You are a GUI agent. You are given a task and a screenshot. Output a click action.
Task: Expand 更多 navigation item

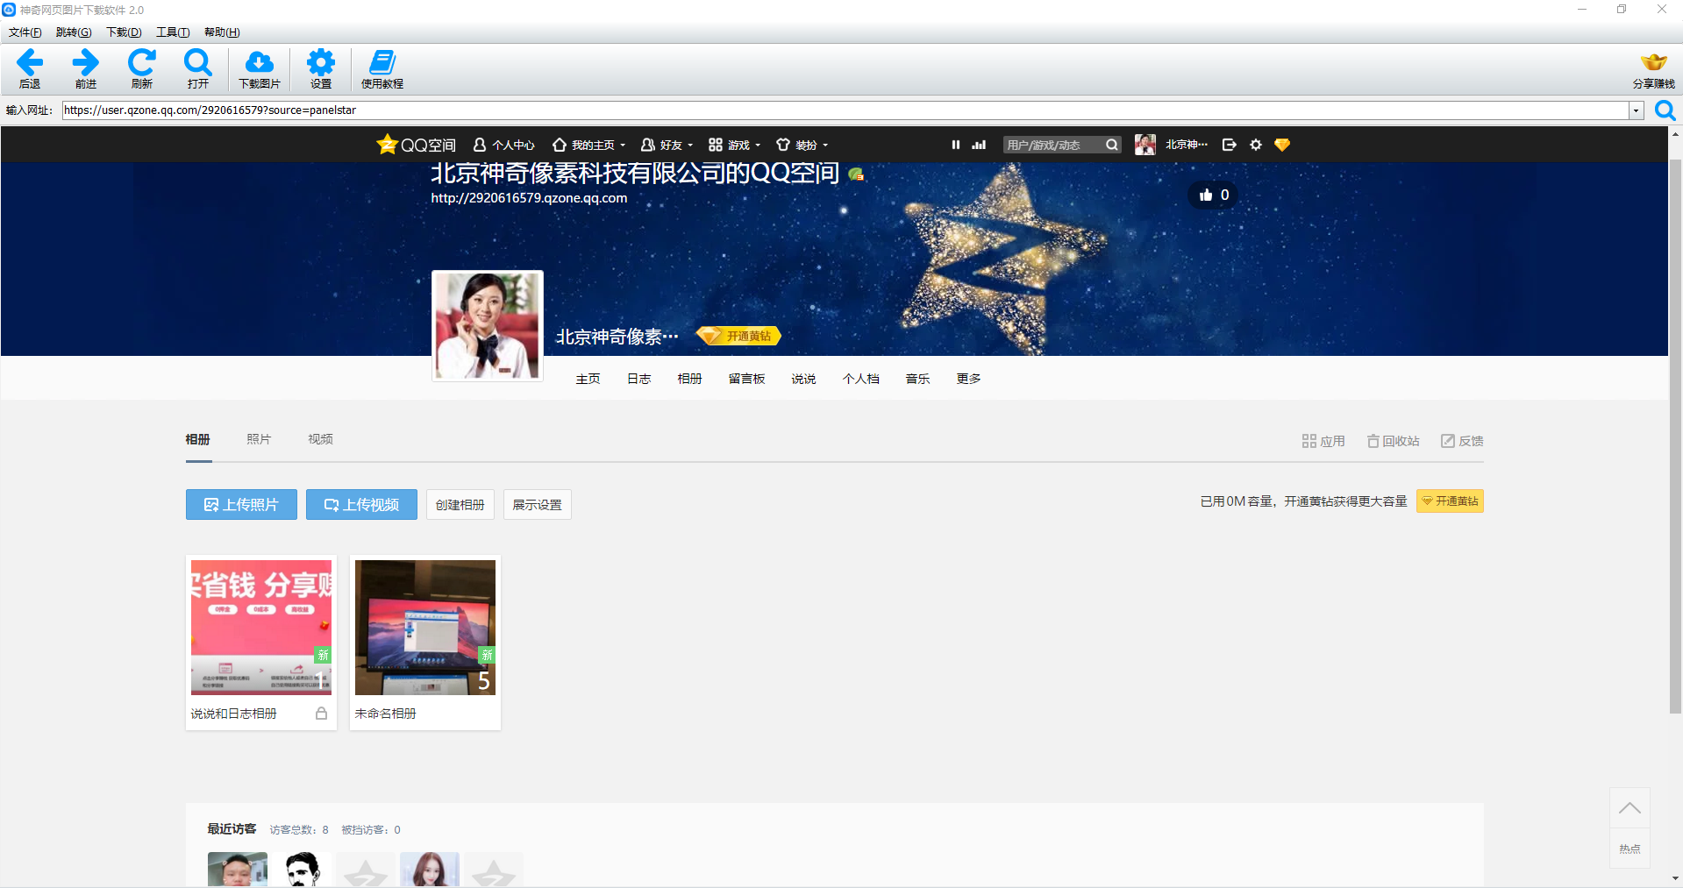[x=968, y=379]
